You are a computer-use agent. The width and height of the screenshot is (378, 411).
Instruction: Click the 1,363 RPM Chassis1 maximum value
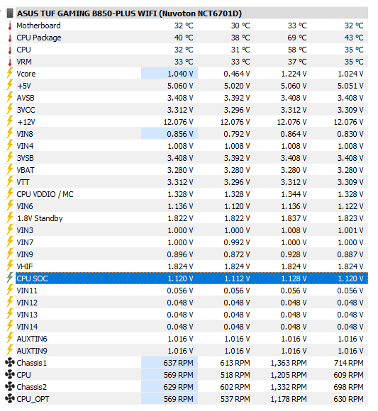click(x=289, y=364)
